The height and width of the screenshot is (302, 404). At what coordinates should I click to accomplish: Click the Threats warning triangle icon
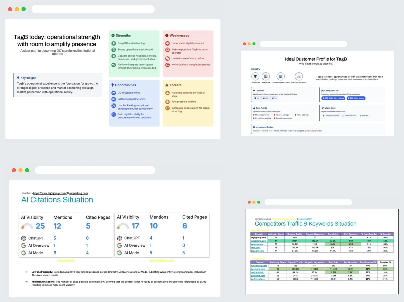(167, 85)
